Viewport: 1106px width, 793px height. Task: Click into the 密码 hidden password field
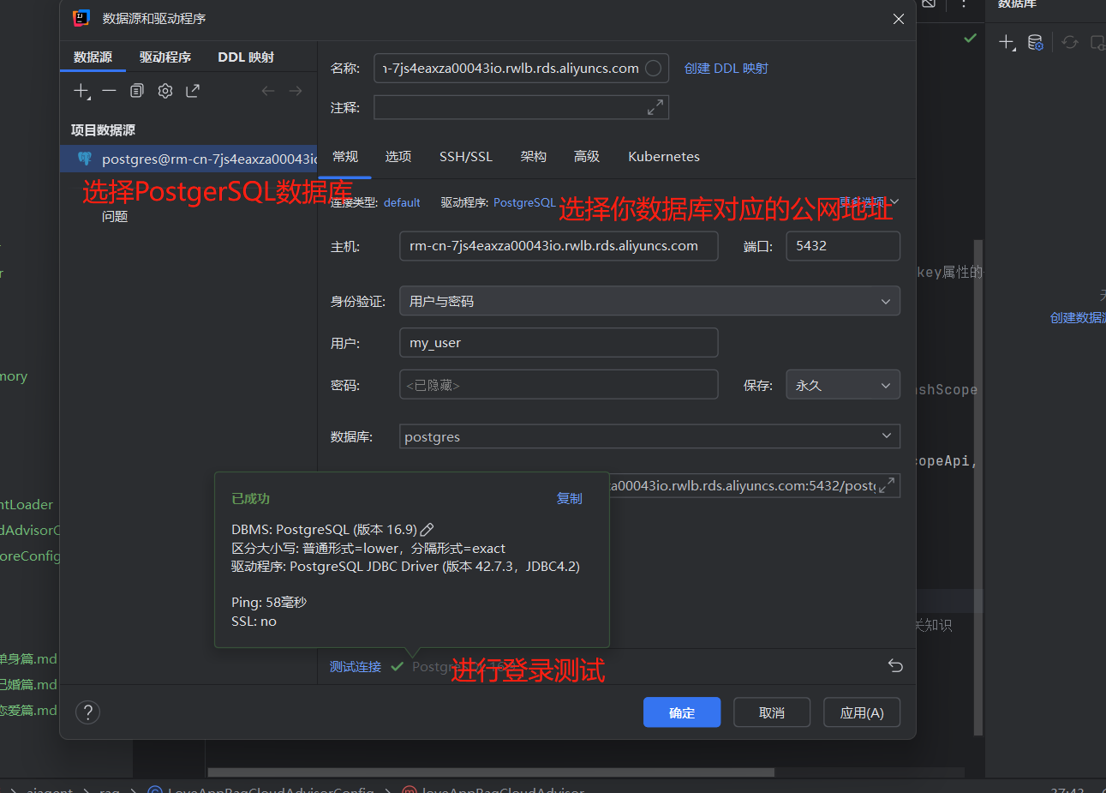point(559,385)
